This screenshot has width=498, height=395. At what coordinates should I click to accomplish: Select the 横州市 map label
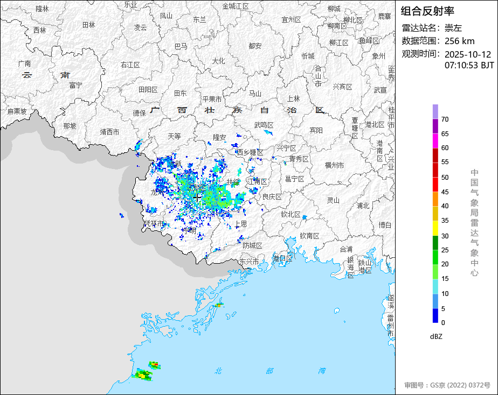click(x=334, y=165)
